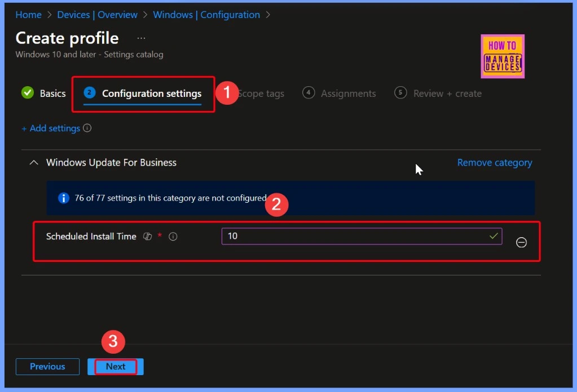Open the Home breadcrumb link
Image resolution: width=577 pixels, height=392 pixels.
coord(28,15)
